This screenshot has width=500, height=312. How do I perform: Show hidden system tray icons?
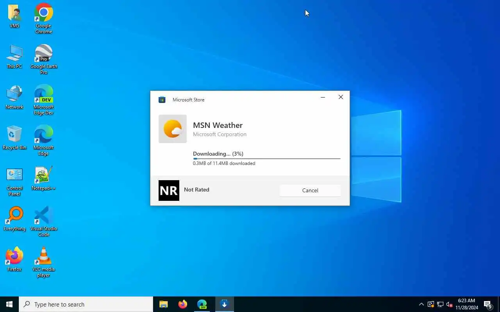(421, 304)
